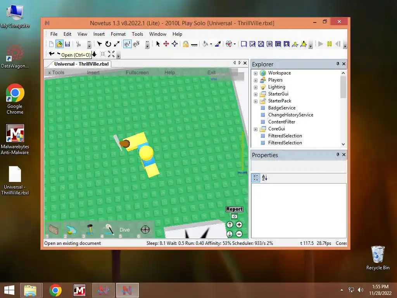Select the Studs surface icon

[x=270, y=44]
